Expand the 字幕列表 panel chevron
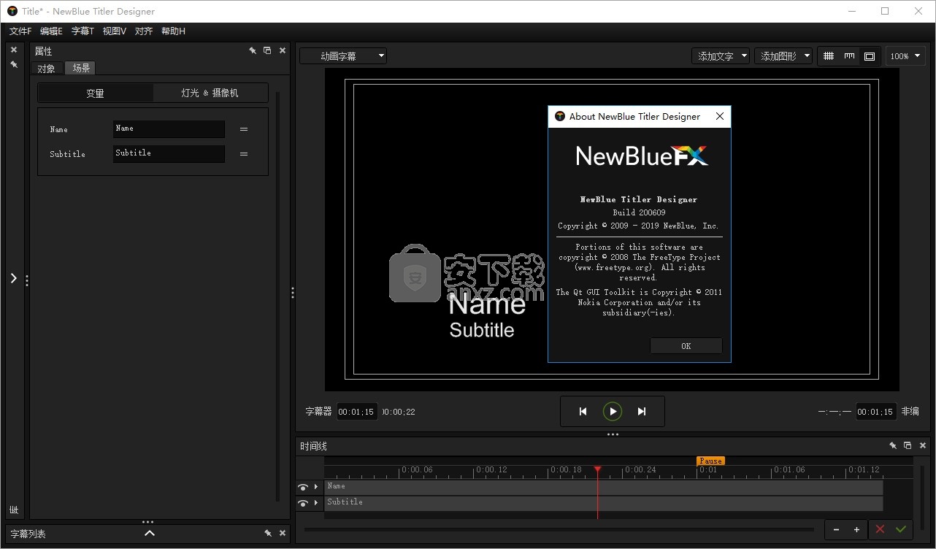This screenshot has width=936, height=549. tap(149, 534)
